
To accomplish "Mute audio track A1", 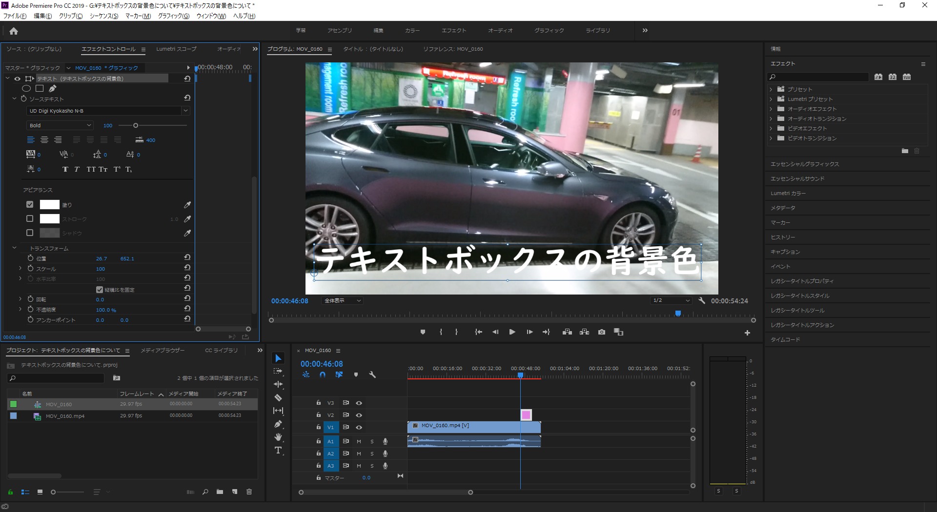I will click(x=359, y=441).
